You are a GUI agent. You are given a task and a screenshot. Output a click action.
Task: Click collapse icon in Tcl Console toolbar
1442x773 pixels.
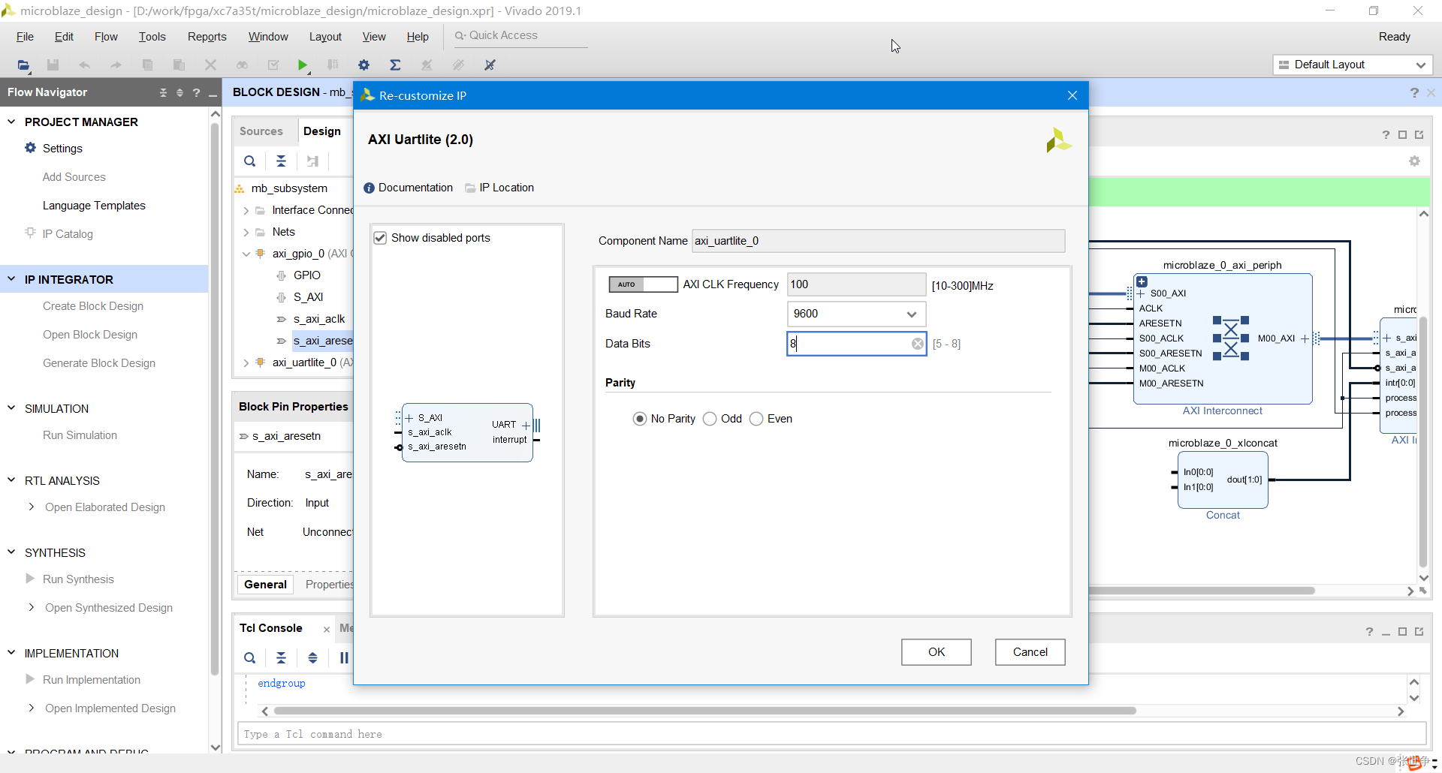281,658
